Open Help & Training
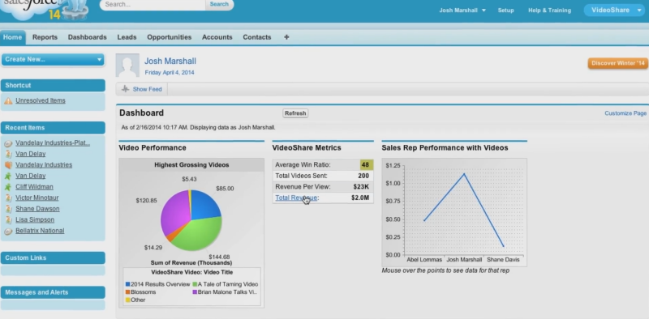The width and height of the screenshot is (649, 319). pyautogui.click(x=549, y=11)
